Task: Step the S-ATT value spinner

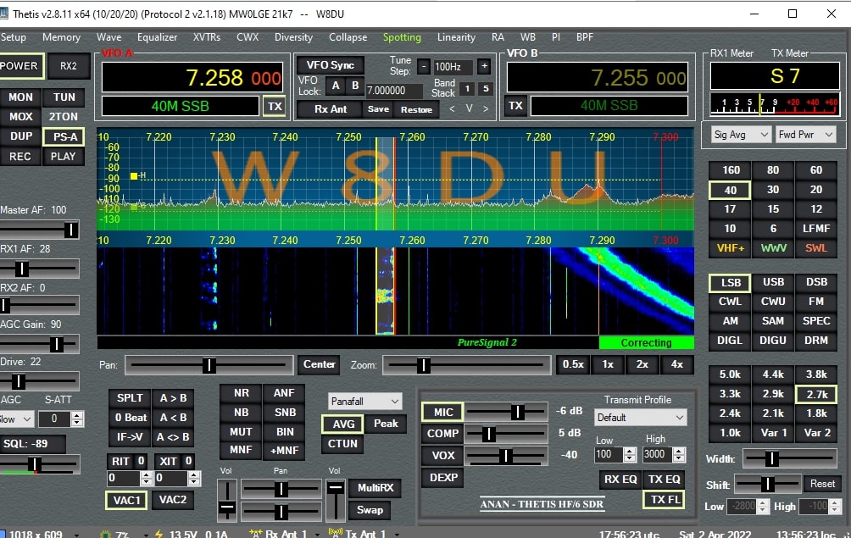Action: 77,419
